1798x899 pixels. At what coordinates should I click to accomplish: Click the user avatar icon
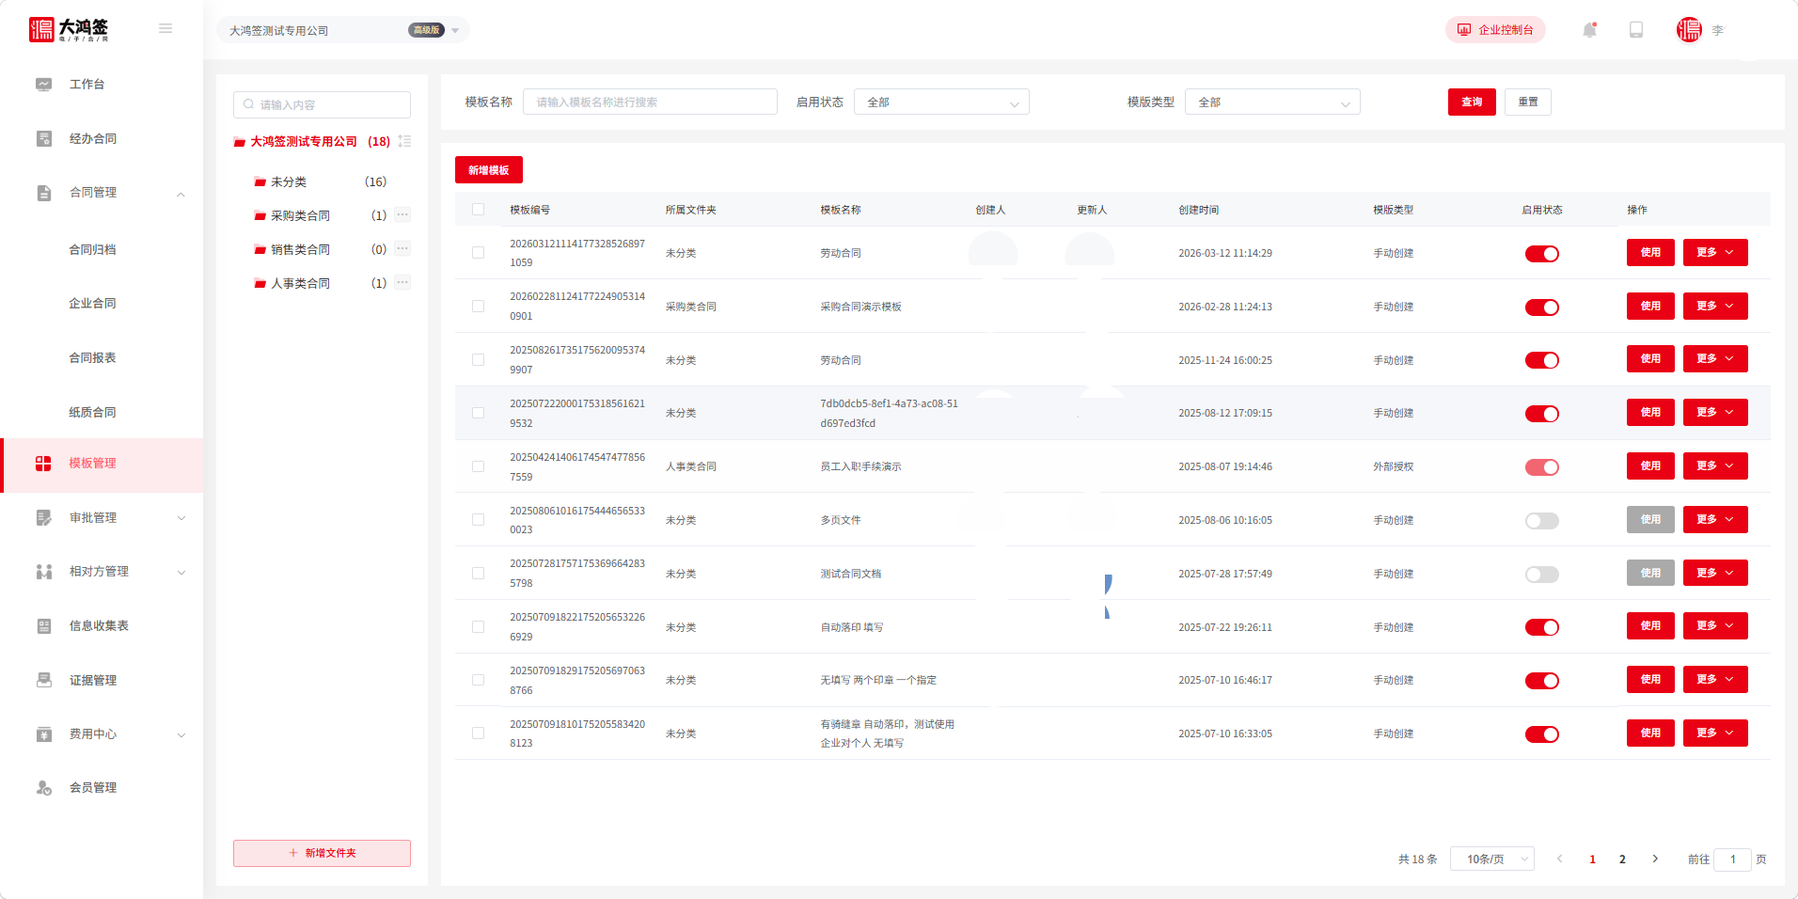(1689, 30)
